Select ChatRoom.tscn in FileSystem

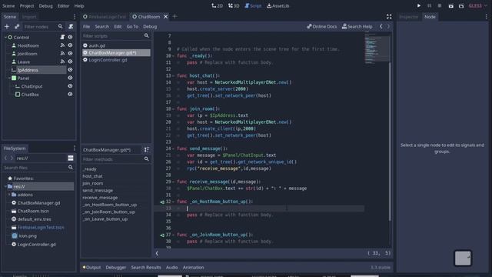33,211
